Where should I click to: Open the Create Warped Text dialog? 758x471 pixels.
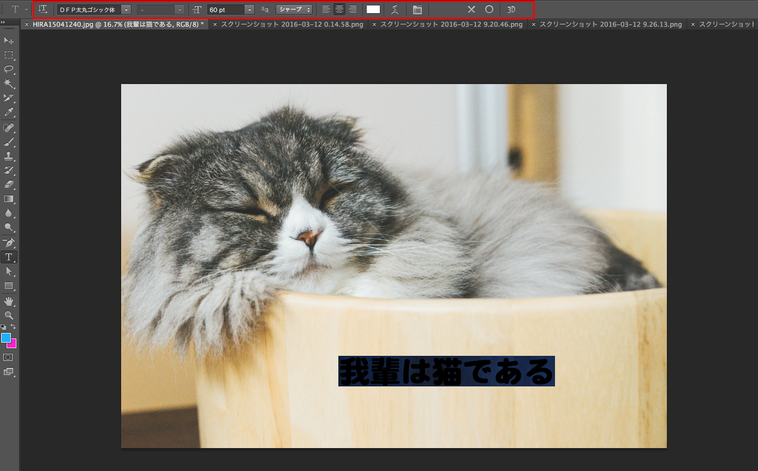point(395,9)
